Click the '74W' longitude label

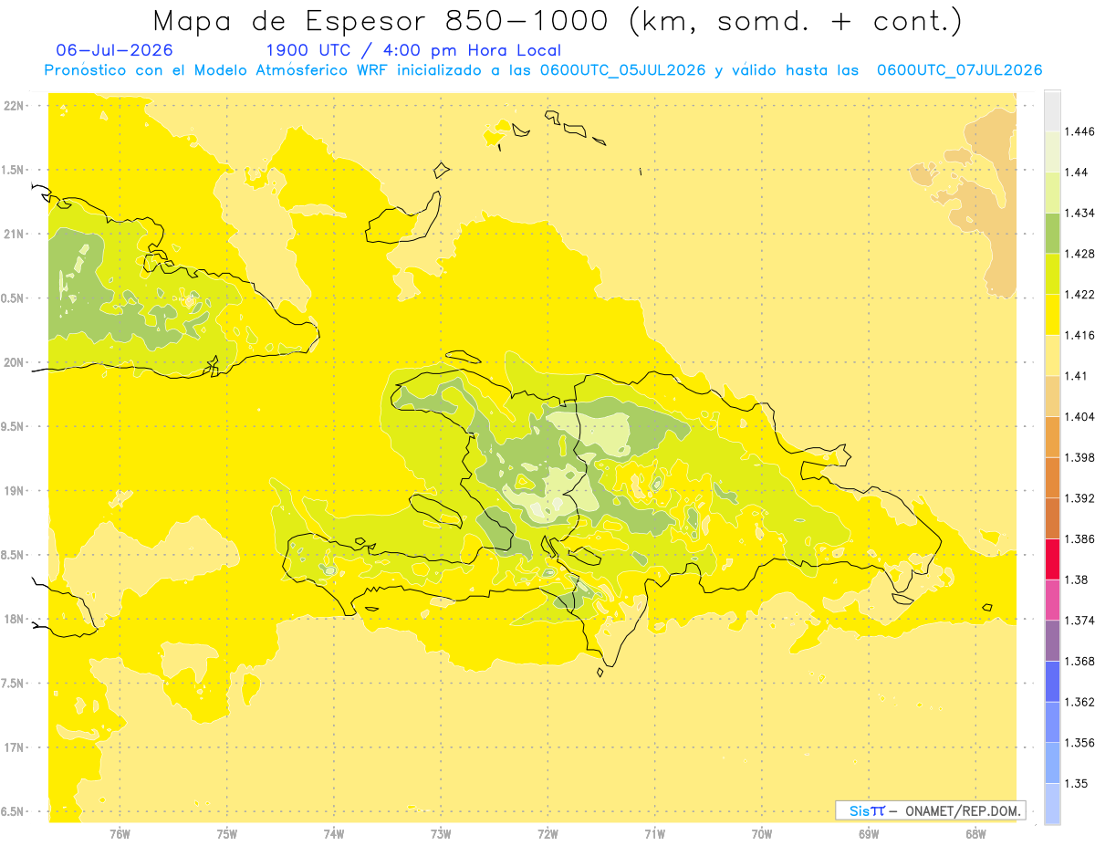[334, 832]
